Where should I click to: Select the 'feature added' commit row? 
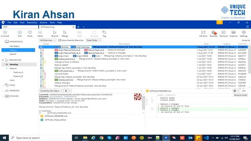point(143,65)
